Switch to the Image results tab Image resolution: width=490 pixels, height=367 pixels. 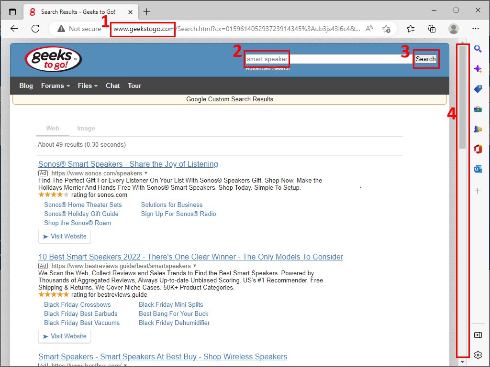(86, 128)
